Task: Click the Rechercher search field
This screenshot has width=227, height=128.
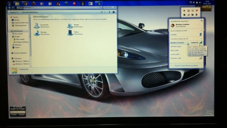Action: tap(110, 7)
